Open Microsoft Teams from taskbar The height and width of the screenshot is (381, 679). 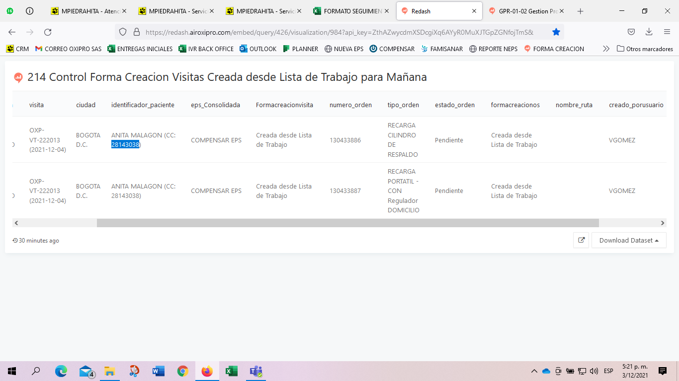255,371
